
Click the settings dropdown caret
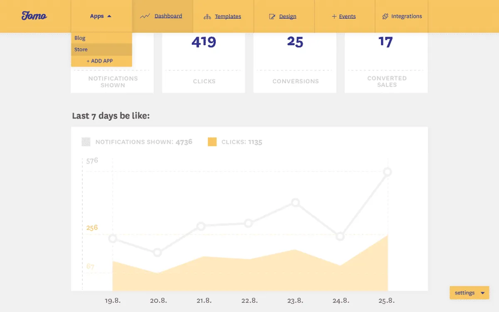tap(482, 293)
